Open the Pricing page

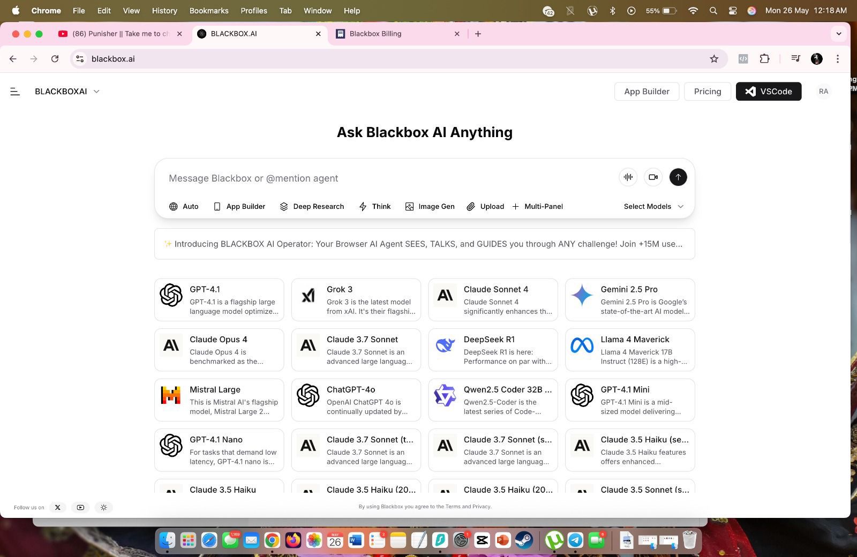[708, 92]
